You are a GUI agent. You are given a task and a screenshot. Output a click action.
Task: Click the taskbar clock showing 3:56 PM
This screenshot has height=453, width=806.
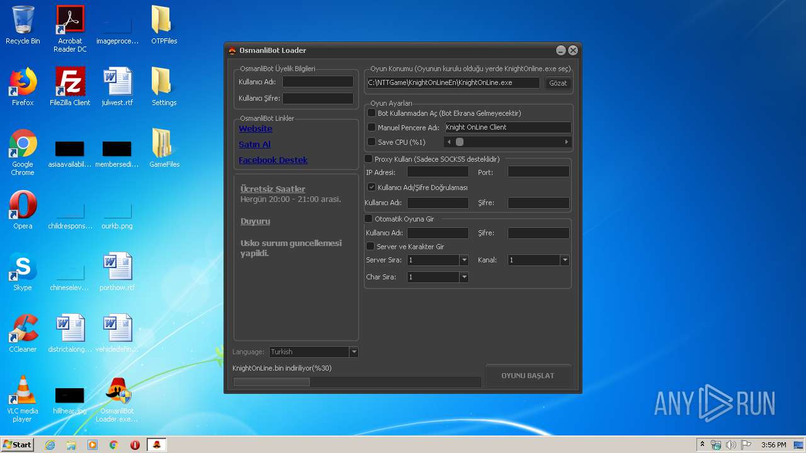tap(774, 445)
